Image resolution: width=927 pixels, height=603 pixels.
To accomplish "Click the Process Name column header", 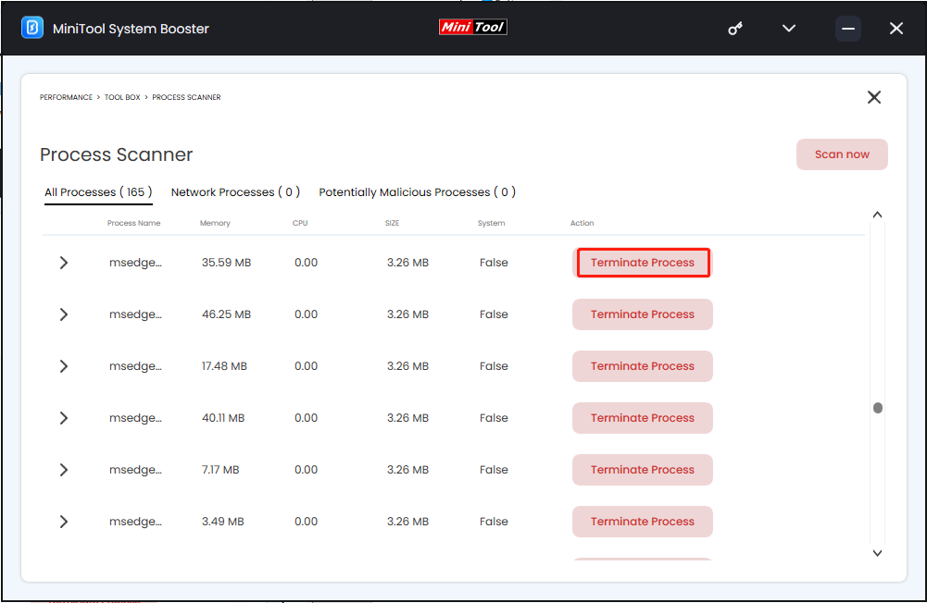I will coord(133,223).
